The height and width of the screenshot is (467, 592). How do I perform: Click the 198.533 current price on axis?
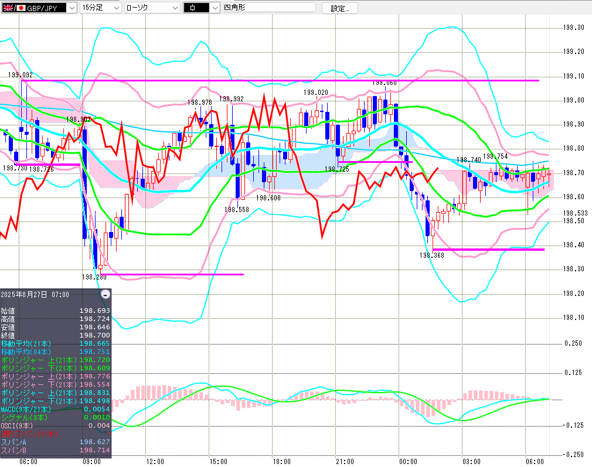(x=576, y=213)
